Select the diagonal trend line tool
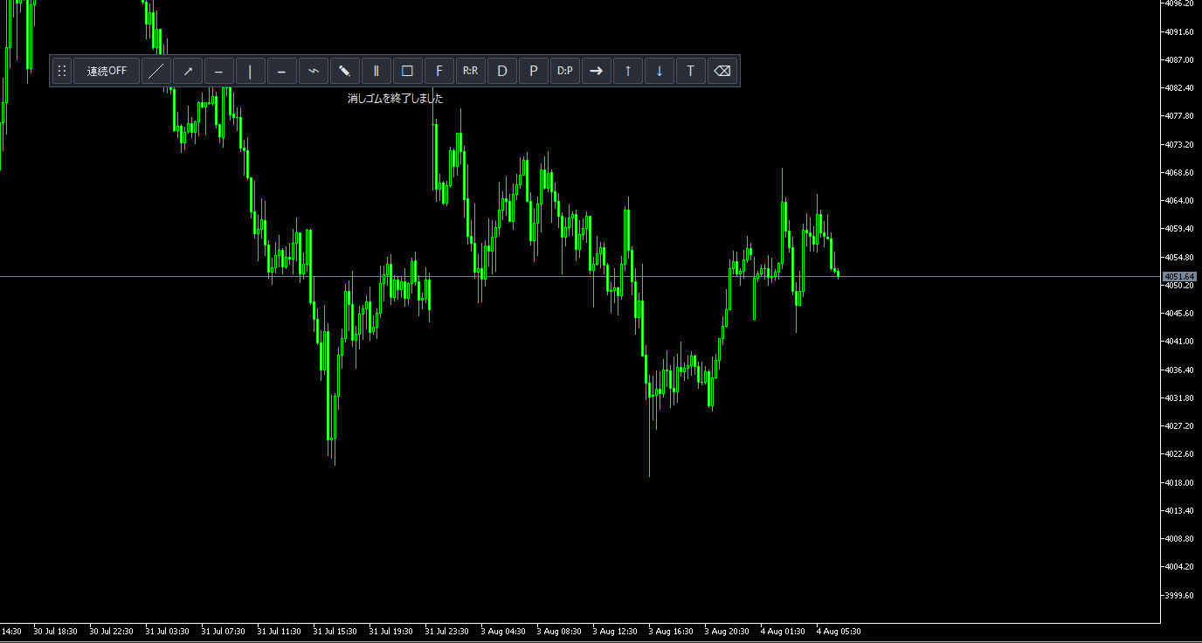This screenshot has width=1202, height=643. pyautogui.click(x=156, y=71)
